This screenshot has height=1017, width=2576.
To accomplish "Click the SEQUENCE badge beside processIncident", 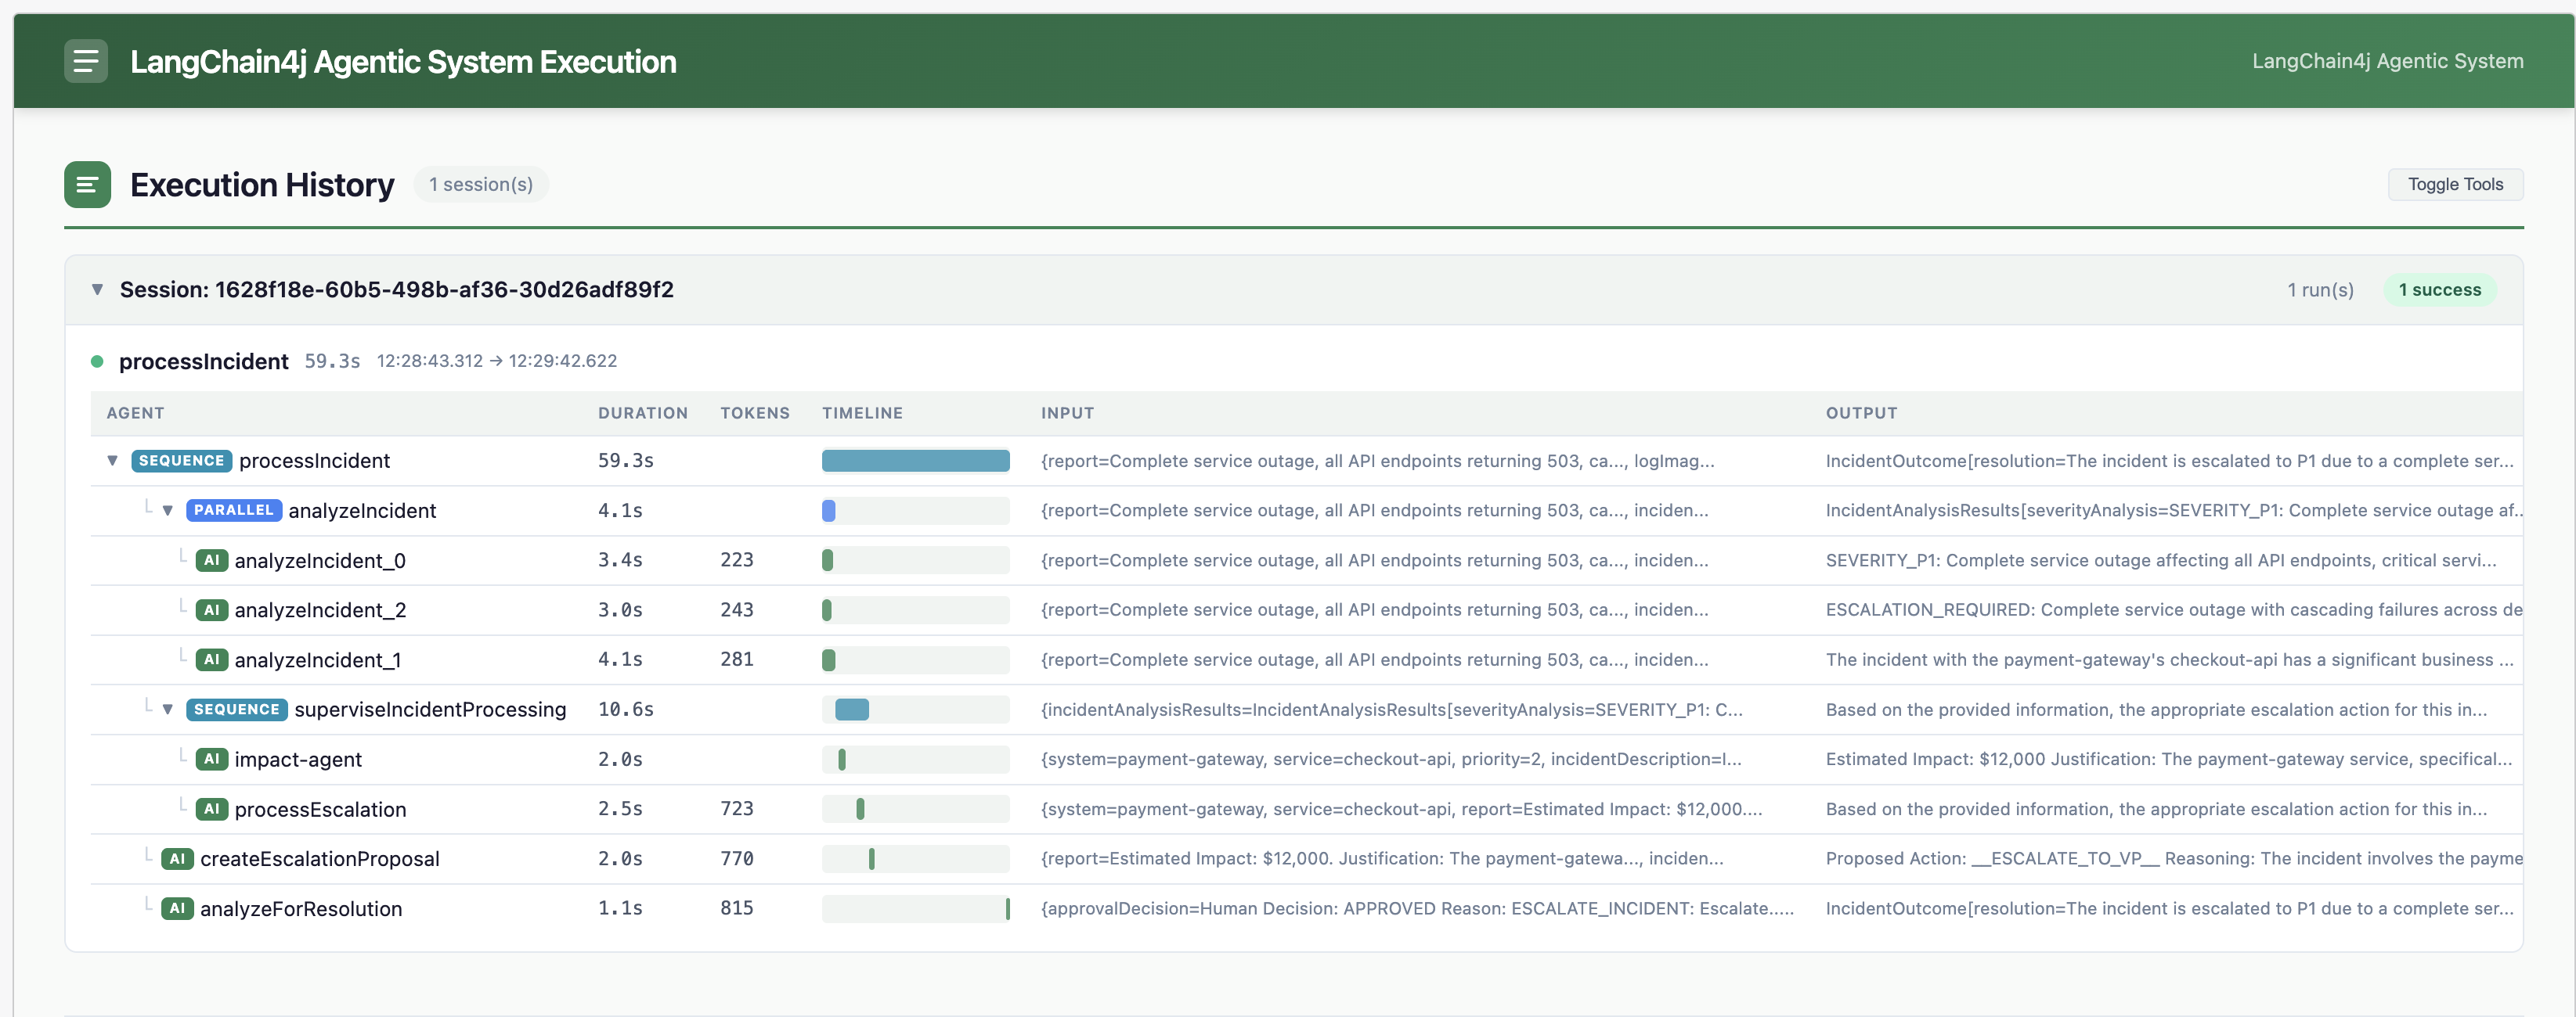I will click(x=181, y=461).
